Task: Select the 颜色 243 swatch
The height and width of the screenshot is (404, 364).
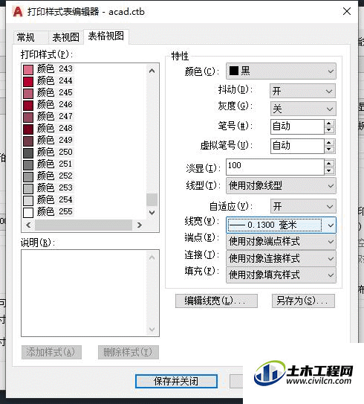Action: tap(28, 69)
